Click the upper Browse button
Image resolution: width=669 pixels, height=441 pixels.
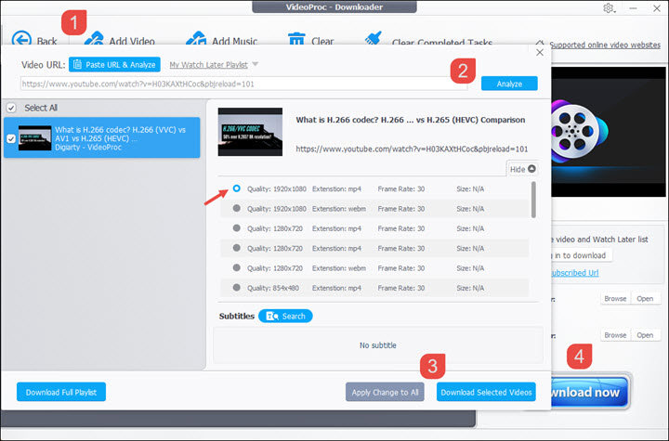(615, 299)
